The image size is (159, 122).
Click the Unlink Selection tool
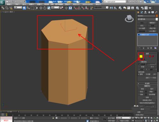pos(7,8)
